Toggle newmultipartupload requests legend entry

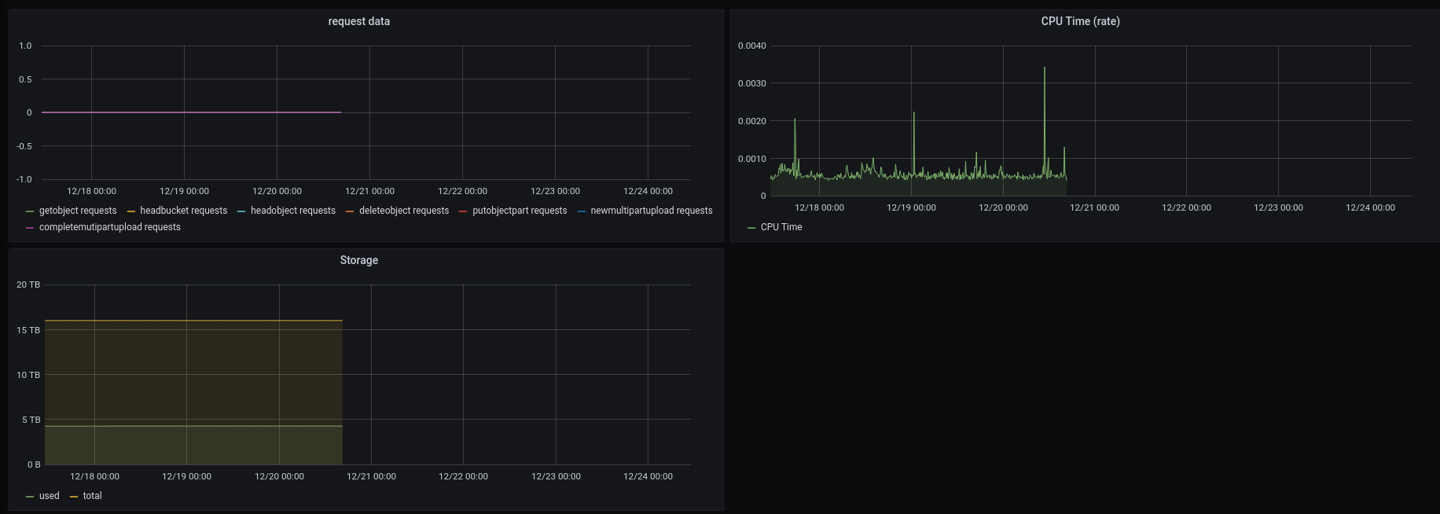click(x=652, y=211)
